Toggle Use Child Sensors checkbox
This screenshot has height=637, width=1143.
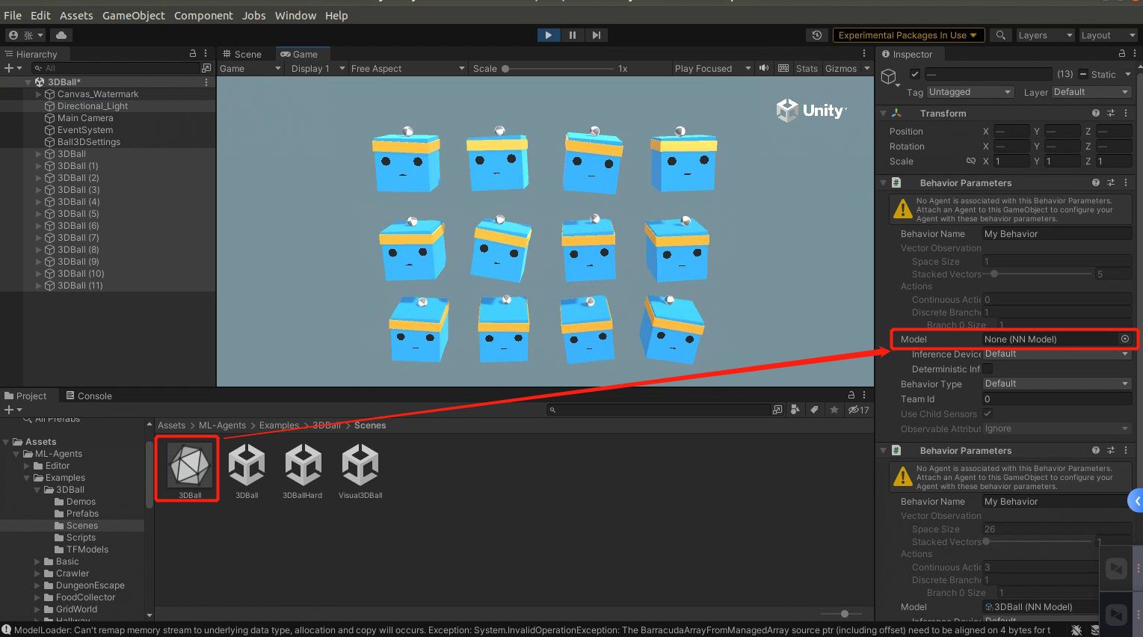click(988, 413)
